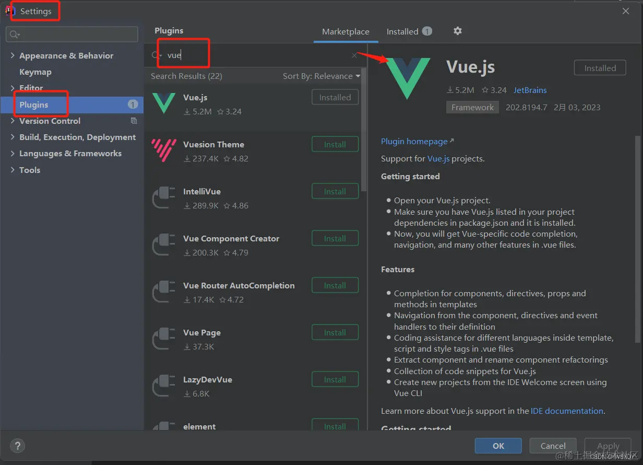
Task: Expand the Tools settings section
Action: pos(13,170)
